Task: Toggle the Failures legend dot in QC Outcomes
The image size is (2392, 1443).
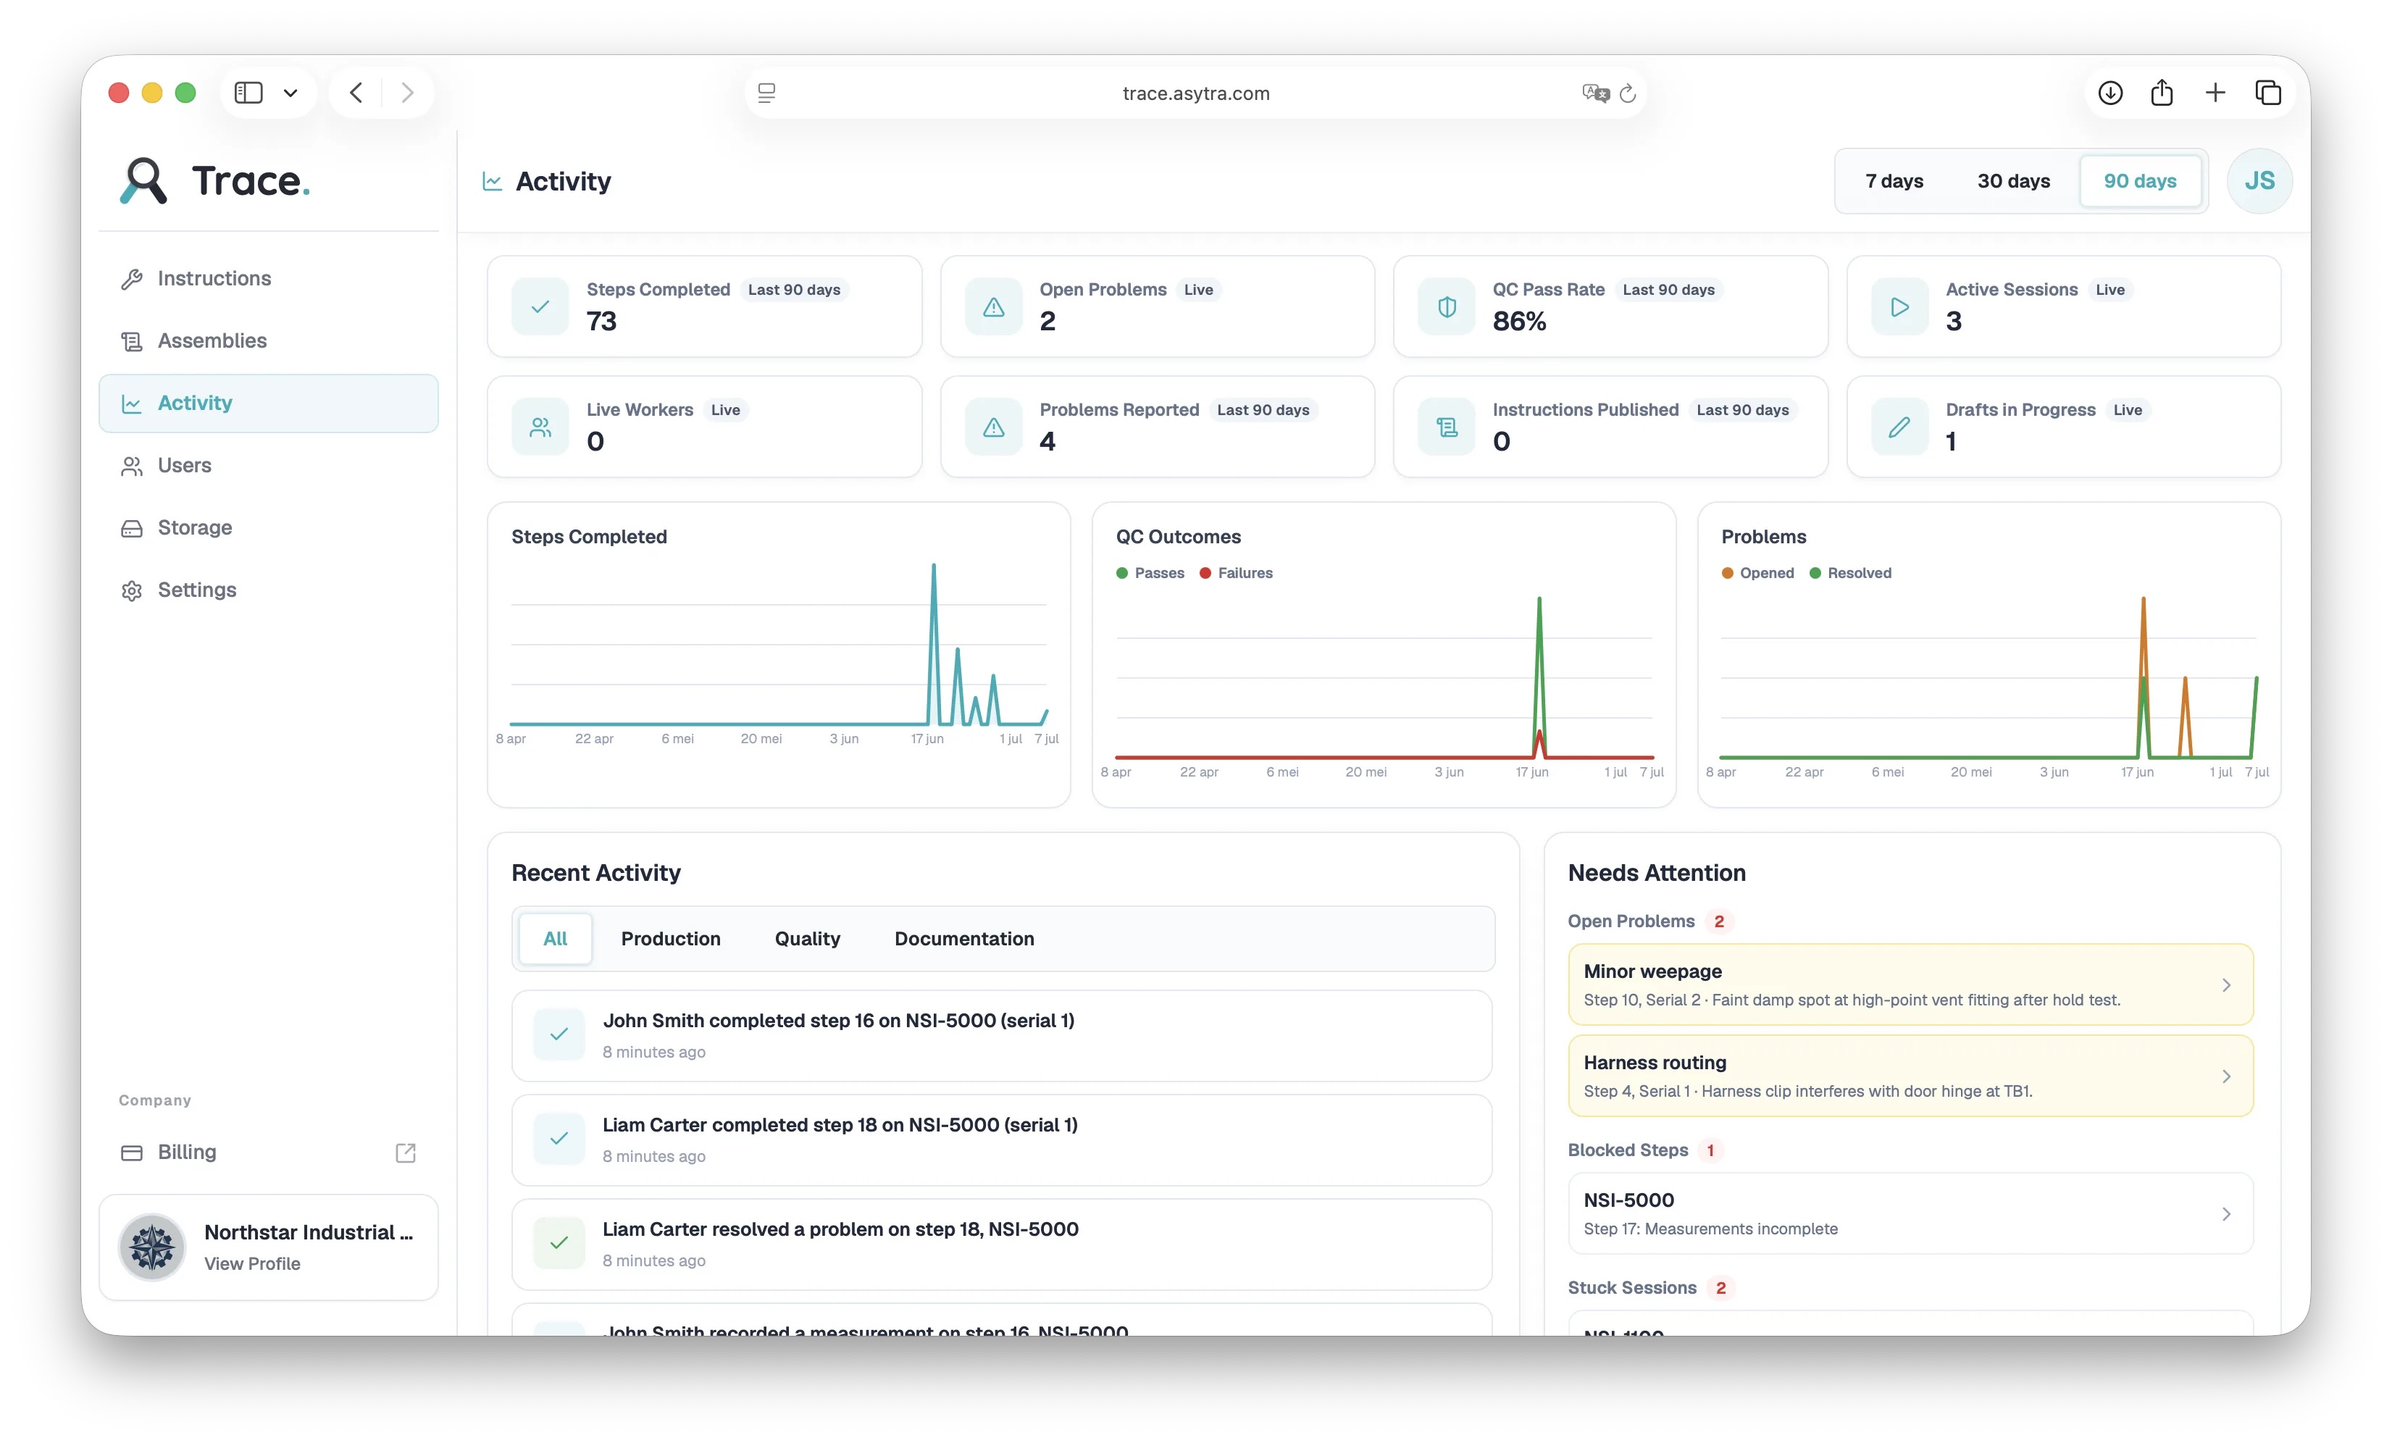Action: point(1205,574)
